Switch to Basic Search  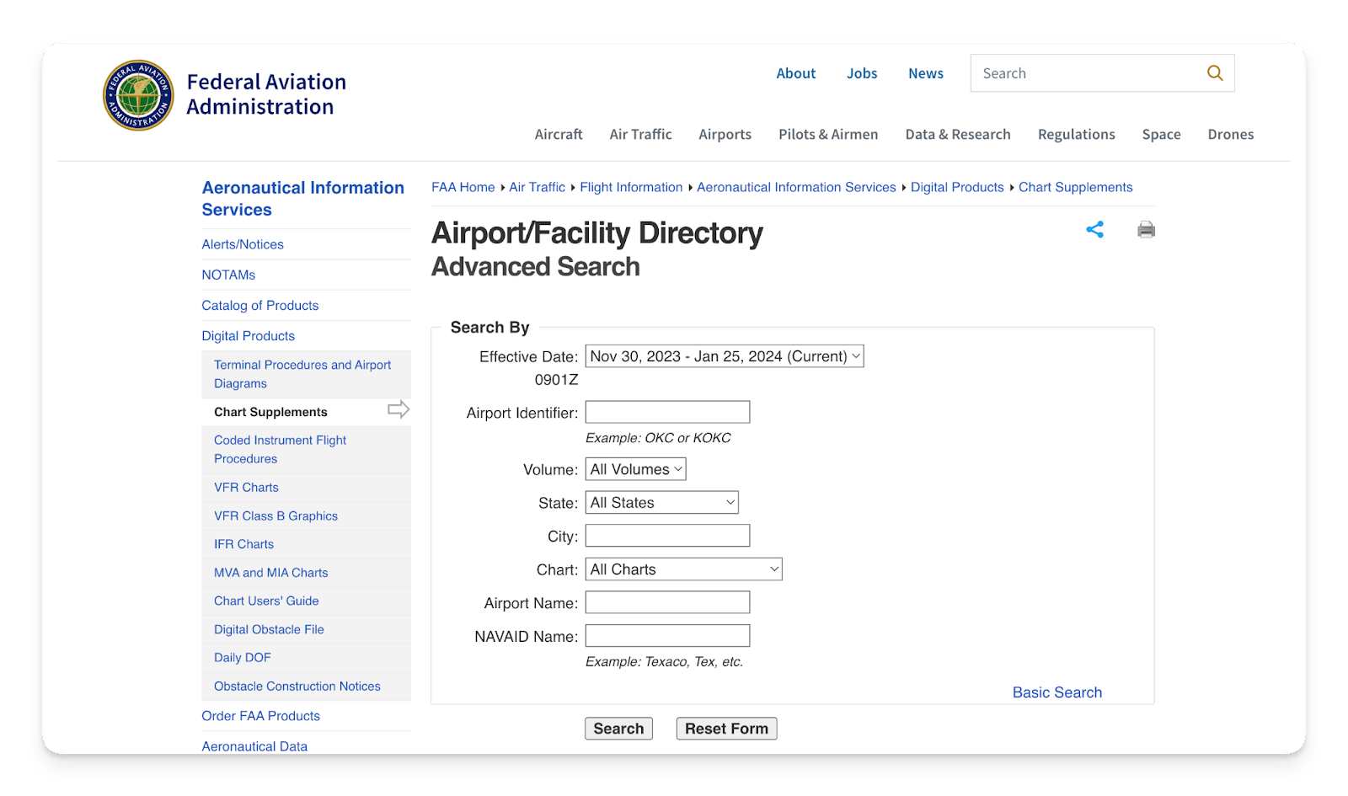[x=1056, y=692]
